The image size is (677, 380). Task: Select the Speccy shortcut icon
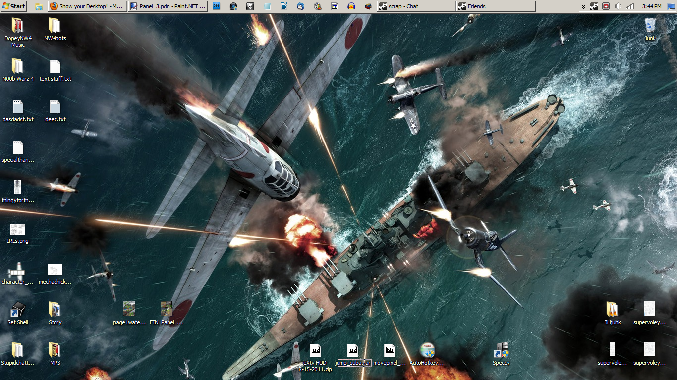coord(501,350)
